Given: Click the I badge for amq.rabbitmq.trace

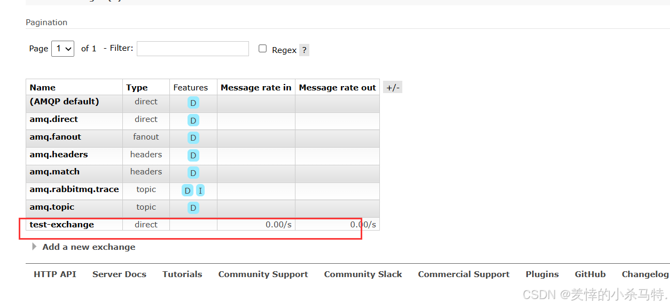Looking at the screenshot, I should coord(200,190).
